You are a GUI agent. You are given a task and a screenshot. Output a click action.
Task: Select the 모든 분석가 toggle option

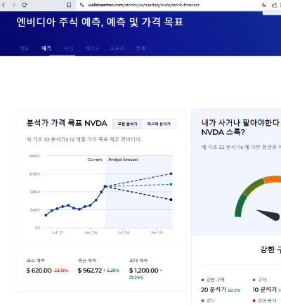pos(127,124)
